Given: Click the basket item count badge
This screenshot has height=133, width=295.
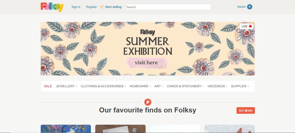Looking at the screenshot, I should (249, 7).
